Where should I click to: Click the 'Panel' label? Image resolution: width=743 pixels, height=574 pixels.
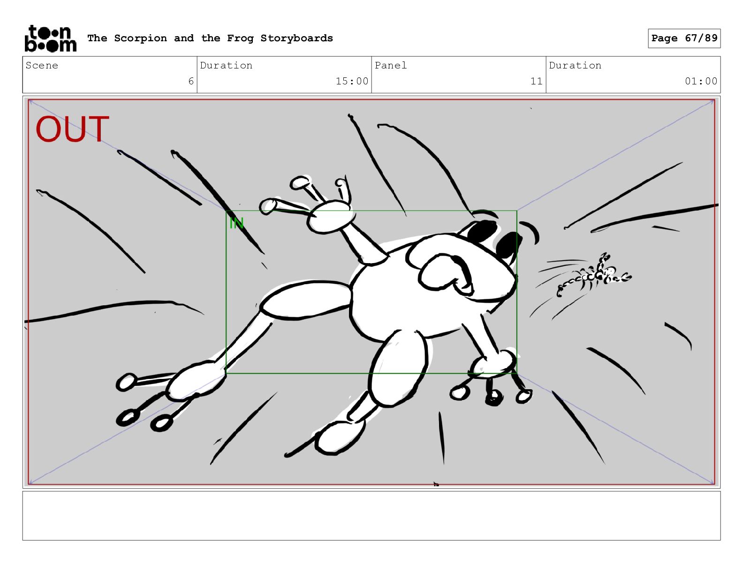(x=391, y=65)
